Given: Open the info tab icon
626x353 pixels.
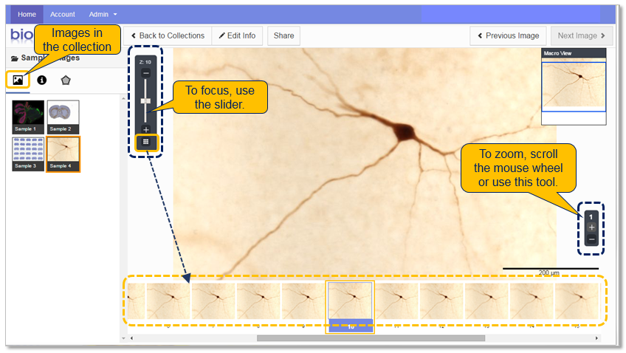Looking at the screenshot, I should pyautogui.click(x=42, y=80).
